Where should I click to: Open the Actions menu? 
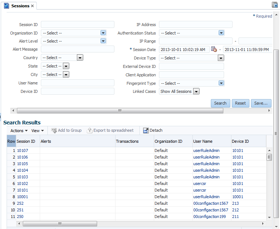[19, 131]
